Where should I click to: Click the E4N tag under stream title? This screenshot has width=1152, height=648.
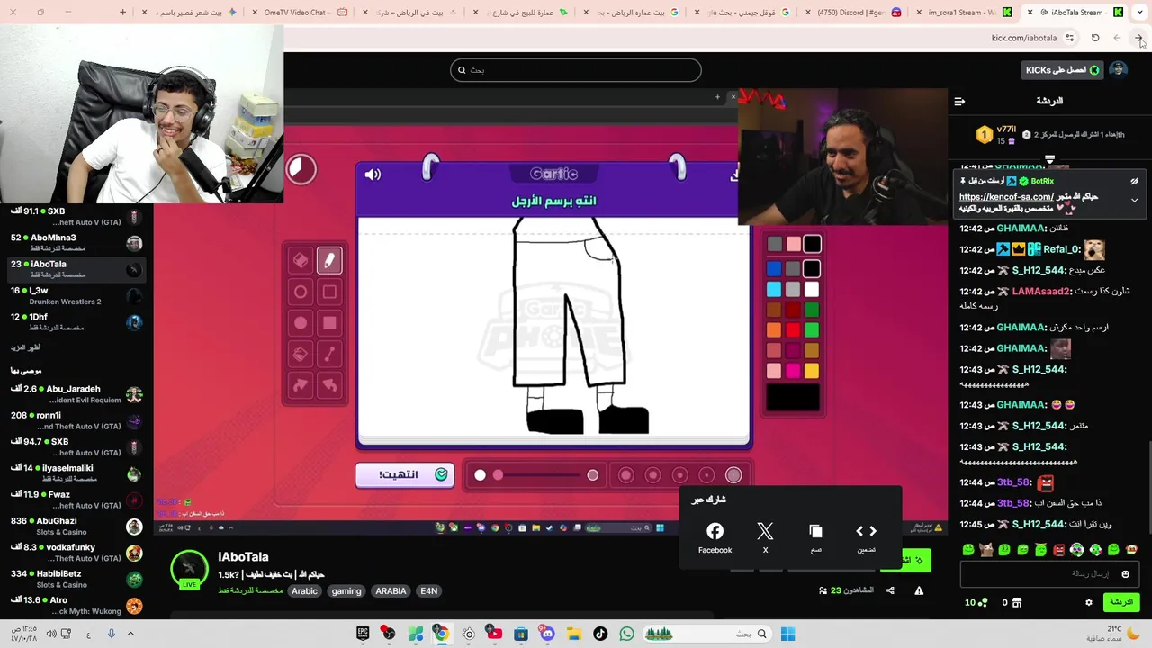click(428, 591)
